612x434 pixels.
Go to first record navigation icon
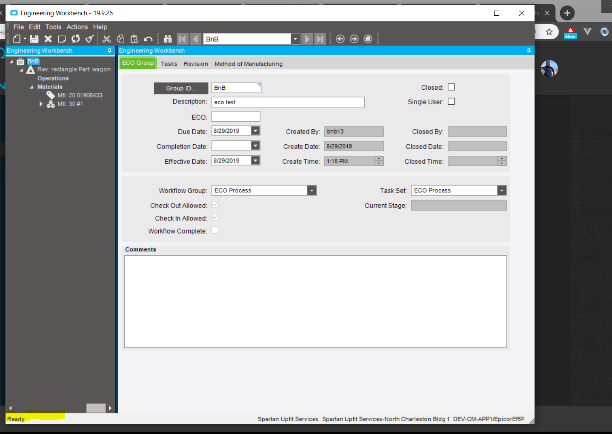(182, 39)
